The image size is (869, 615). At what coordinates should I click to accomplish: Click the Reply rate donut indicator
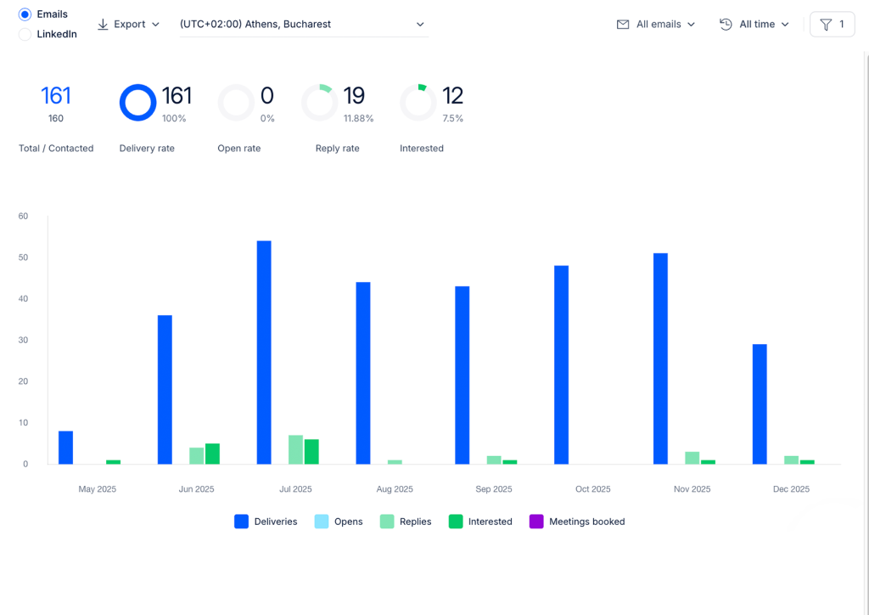[320, 103]
